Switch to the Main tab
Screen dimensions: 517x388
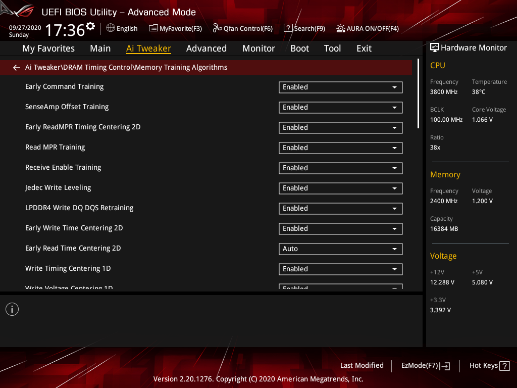(100, 48)
